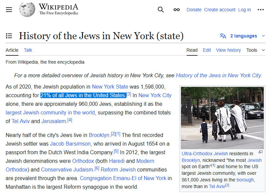
Task: Open the Brooklyn link in second paragraph
Action: tap(99, 135)
